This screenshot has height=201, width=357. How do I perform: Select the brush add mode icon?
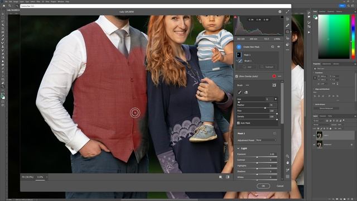239,92
